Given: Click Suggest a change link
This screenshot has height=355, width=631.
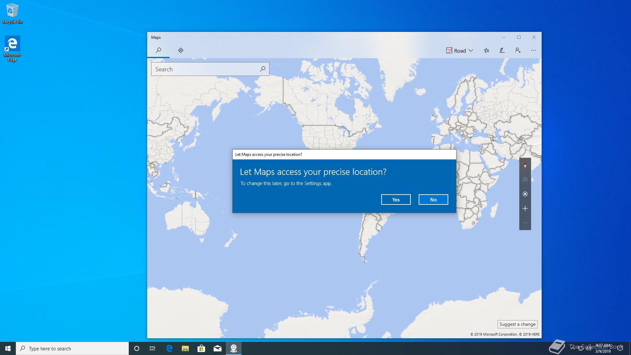Looking at the screenshot, I should (x=517, y=324).
